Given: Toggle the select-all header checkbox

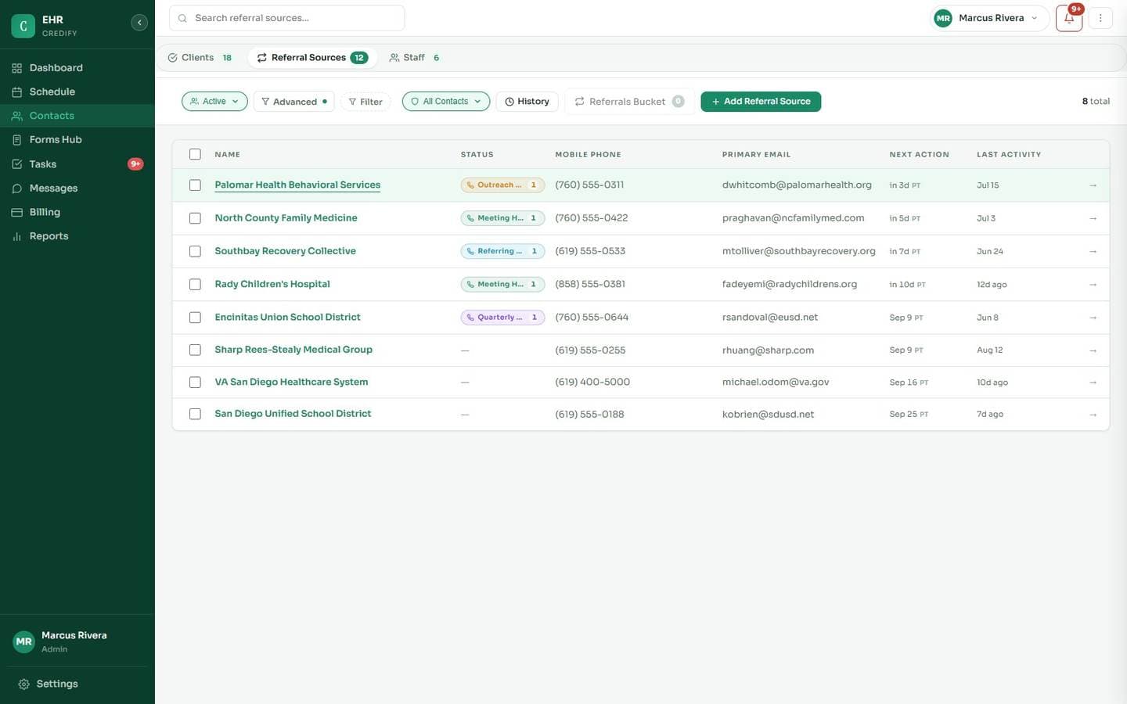Looking at the screenshot, I should pos(195,154).
